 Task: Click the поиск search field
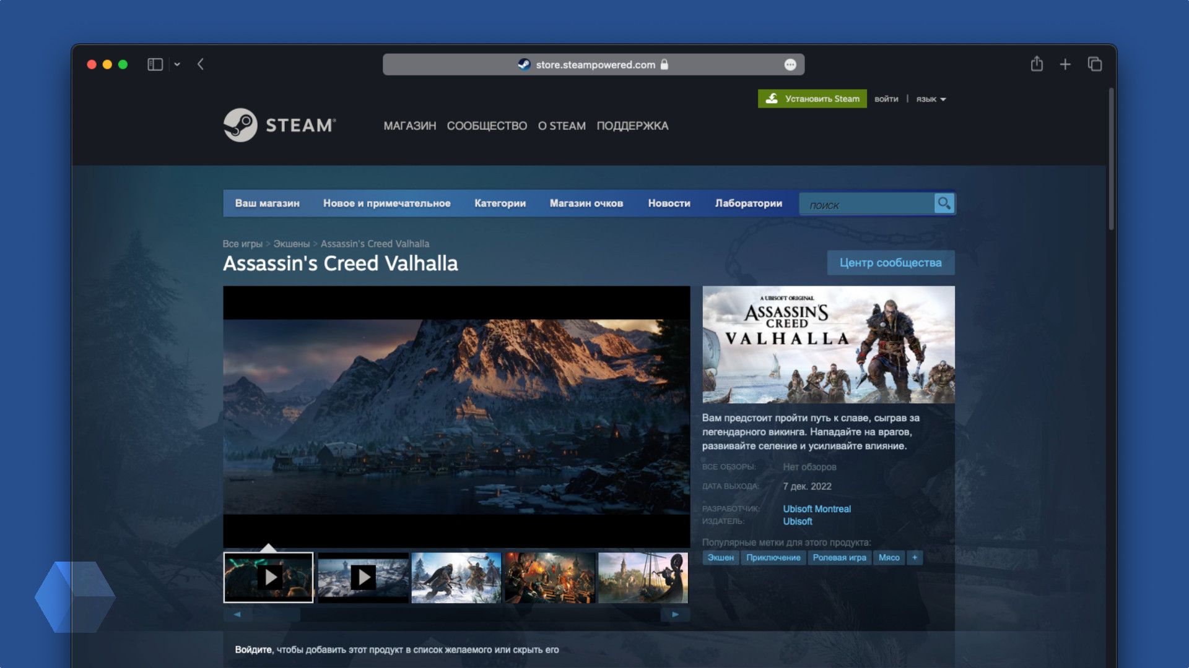(x=866, y=204)
